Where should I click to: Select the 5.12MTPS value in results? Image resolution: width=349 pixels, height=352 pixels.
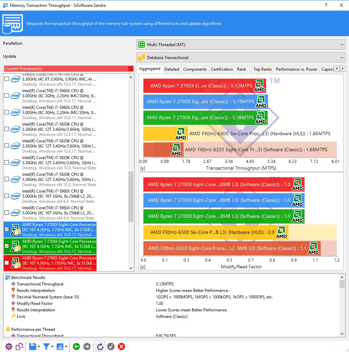pos(165,284)
